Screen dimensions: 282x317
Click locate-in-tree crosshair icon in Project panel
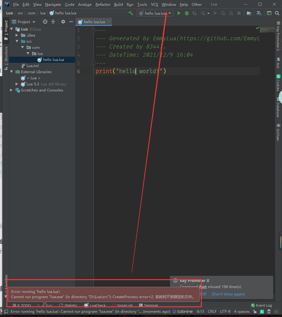click(x=45, y=22)
